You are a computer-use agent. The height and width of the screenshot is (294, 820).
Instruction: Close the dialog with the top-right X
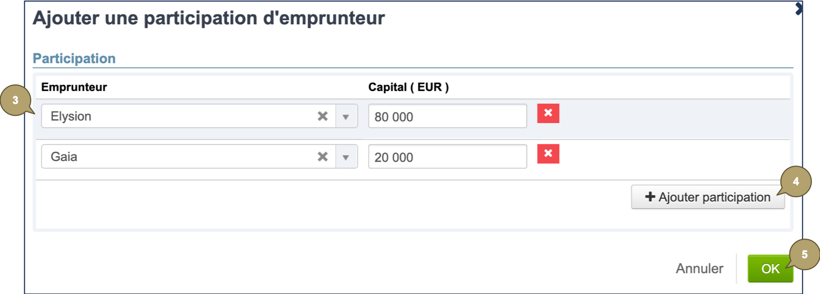(799, 9)
